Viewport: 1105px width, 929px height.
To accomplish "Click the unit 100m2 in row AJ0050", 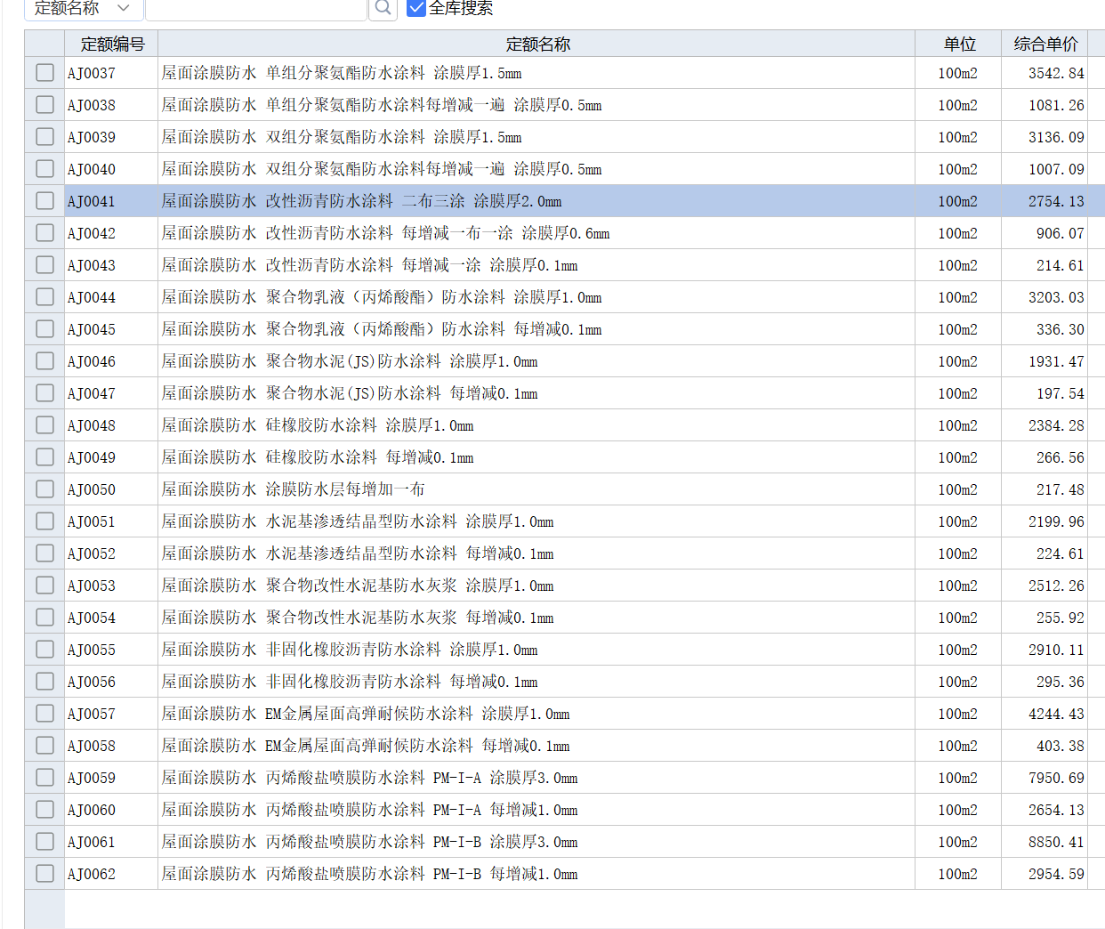I will coord(957,489).
